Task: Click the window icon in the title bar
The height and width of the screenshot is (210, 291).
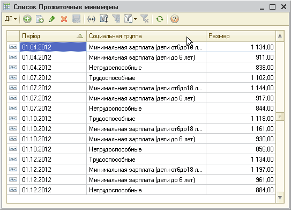Action: pyautogui.click(x=6, y=6)
